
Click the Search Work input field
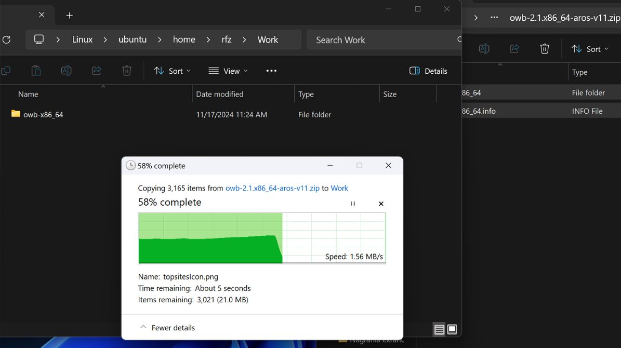(384, 39)
